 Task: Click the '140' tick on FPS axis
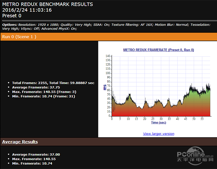click(108, 56)
